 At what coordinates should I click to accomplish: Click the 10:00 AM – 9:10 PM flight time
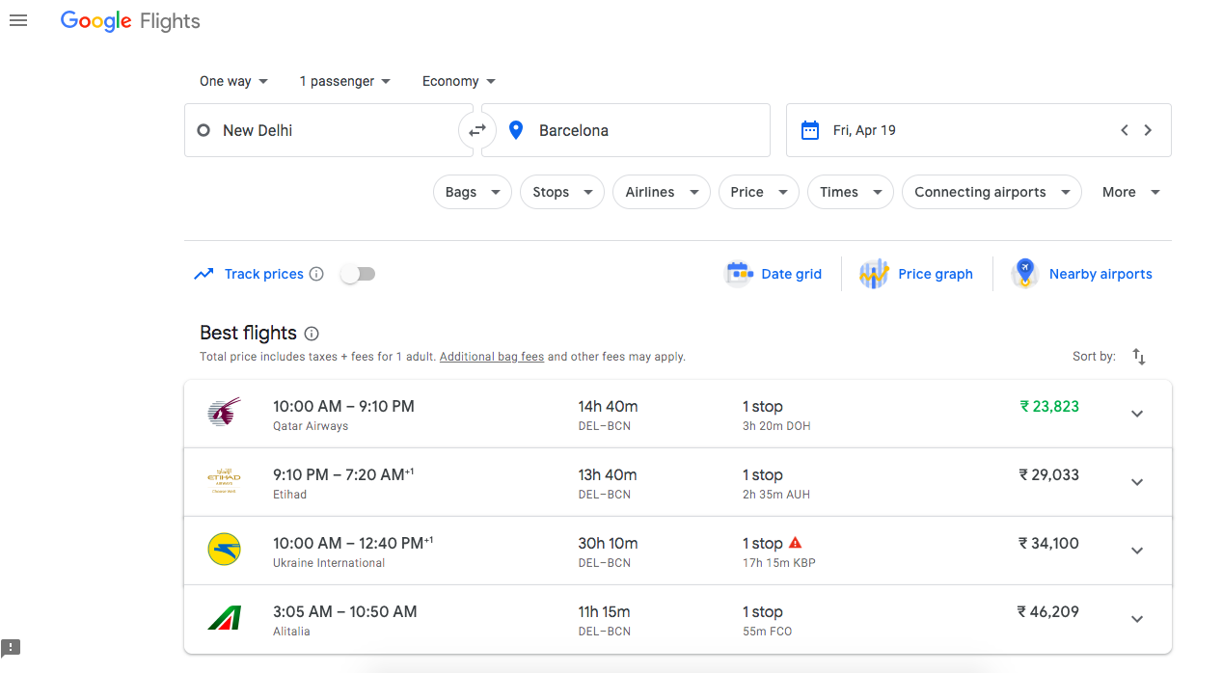[x=343, y=406]
